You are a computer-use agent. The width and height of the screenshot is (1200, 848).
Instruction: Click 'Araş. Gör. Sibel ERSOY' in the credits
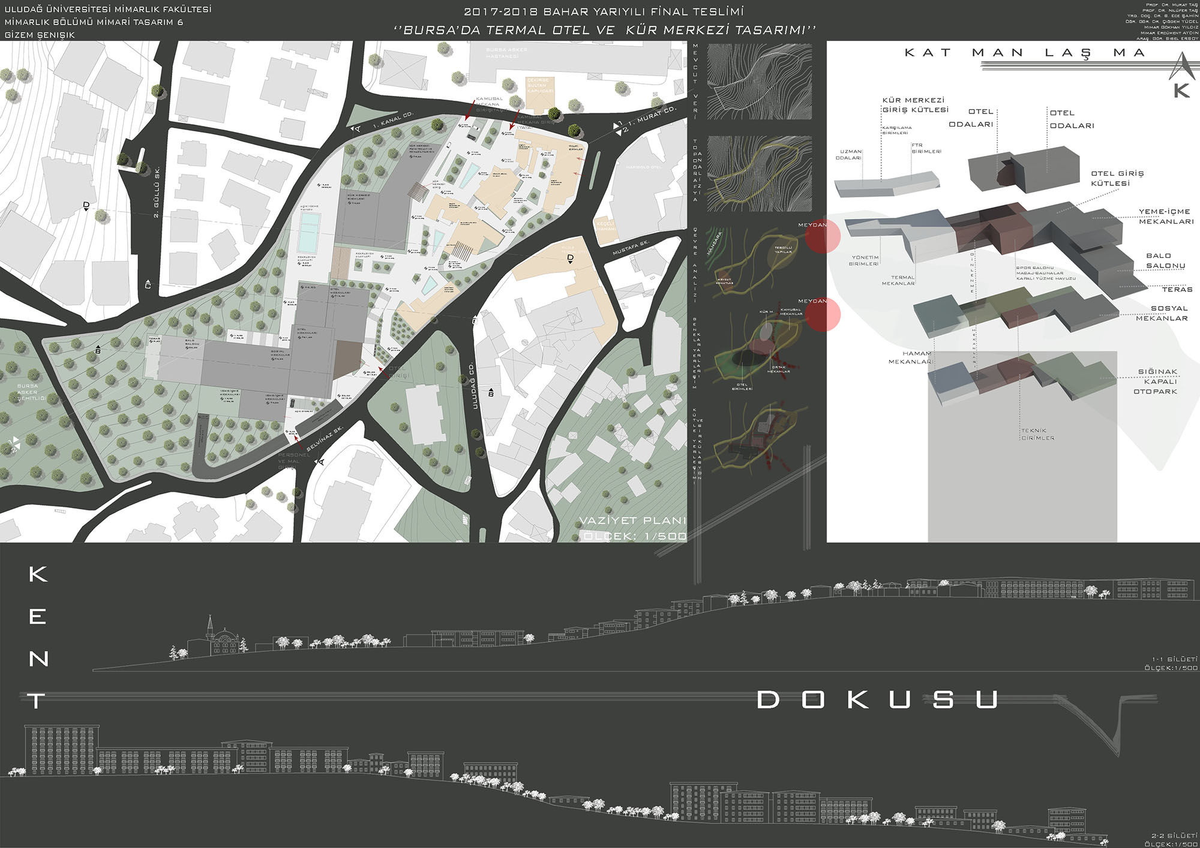pos(1167,38)
